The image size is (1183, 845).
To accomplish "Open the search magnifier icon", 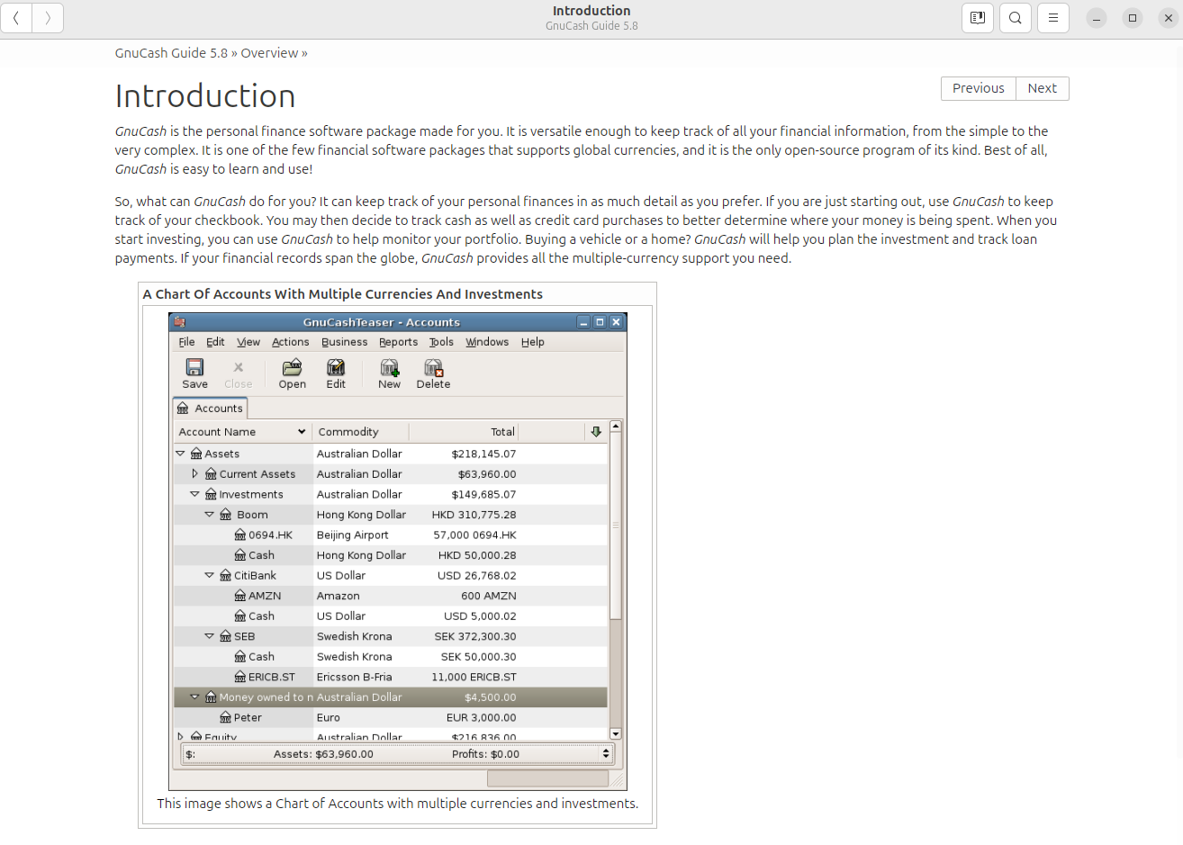I will pos(1015,18).
